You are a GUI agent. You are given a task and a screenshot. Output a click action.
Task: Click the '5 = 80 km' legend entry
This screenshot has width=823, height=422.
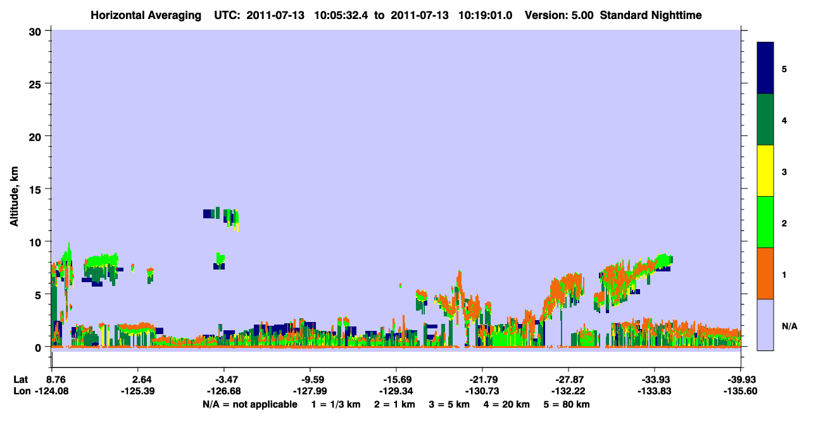(567, 404)
